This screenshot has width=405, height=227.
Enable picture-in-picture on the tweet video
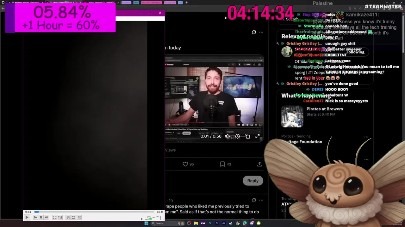(248, 136)
